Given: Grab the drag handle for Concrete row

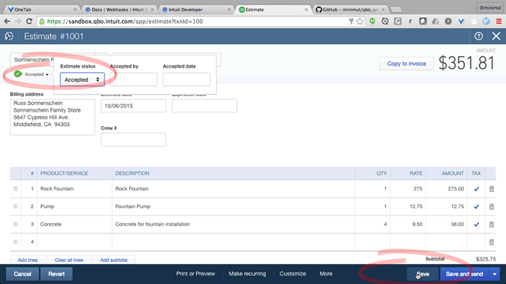Looking at the screenshot, I should pyautogui.click(x=15, y=224).
